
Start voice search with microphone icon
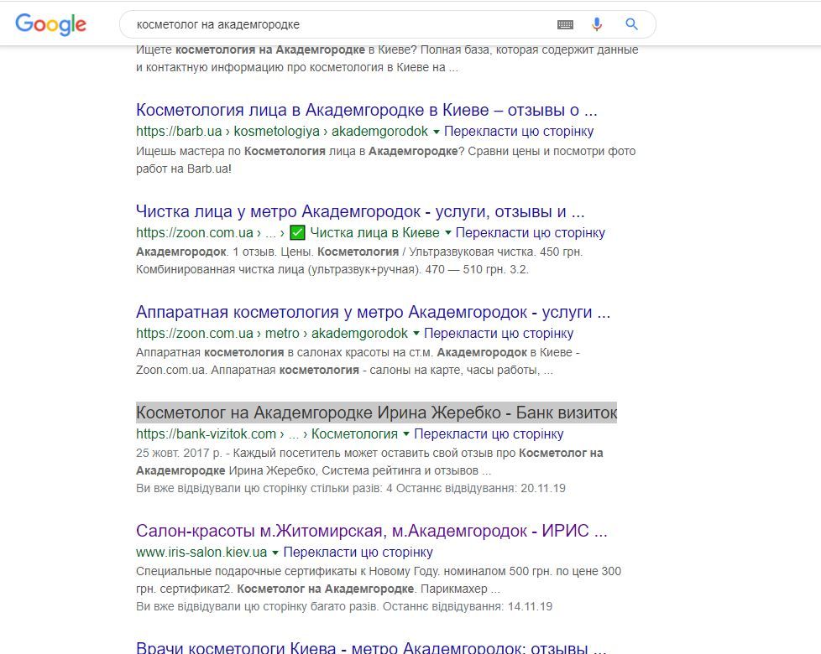coord(598,24)
